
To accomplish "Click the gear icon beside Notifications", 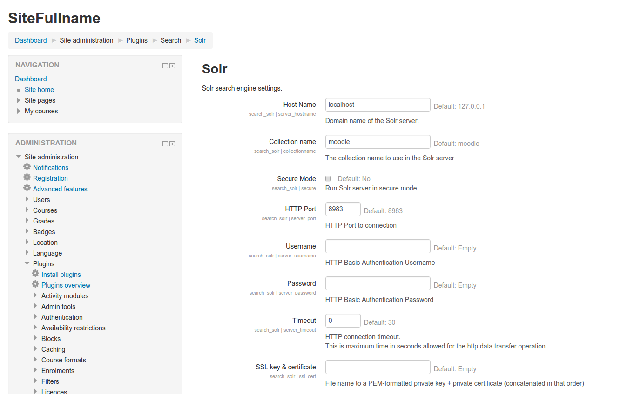I will pyautogui.click(x=27, y=166).
